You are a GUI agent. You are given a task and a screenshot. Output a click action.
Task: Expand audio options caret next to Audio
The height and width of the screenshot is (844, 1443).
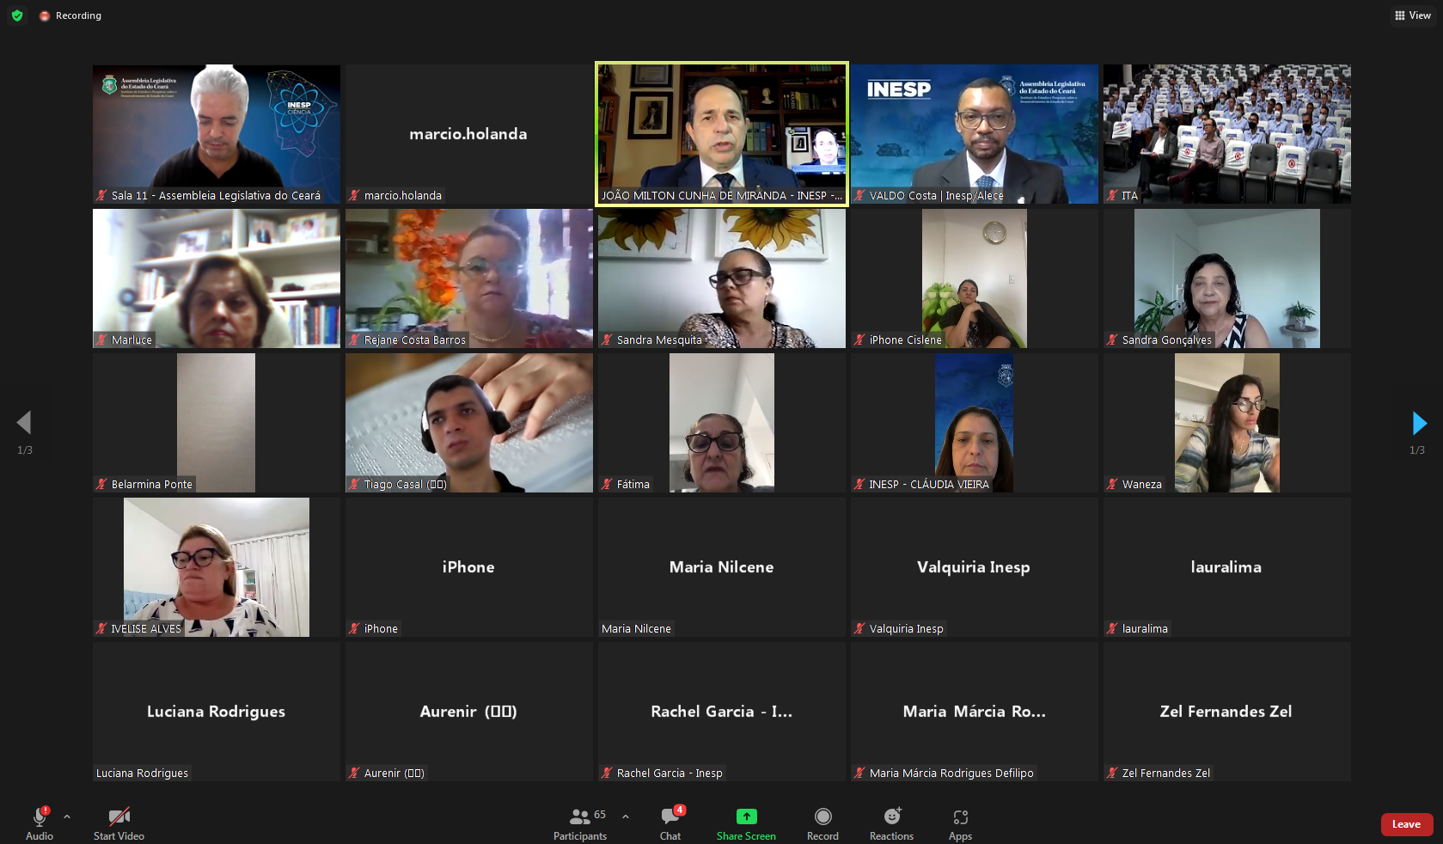coord(67,816)
